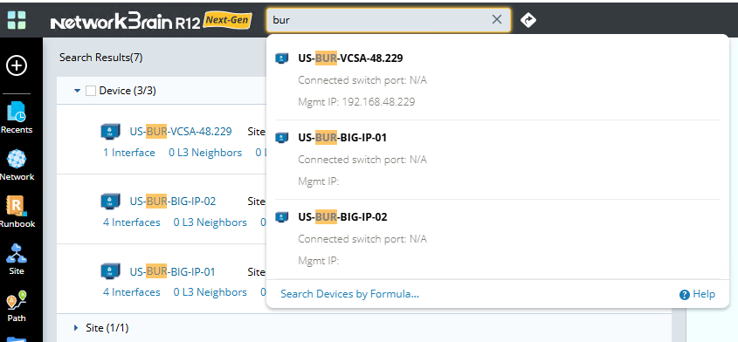This screenshot has width=738, height=342.
Task: Open the Network sidebar panel
Action: 17,165
